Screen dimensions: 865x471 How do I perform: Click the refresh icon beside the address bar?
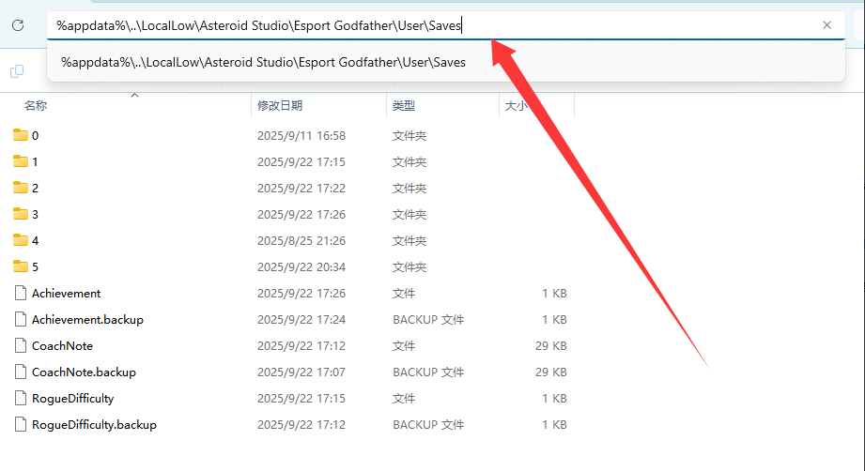(17, 25)
